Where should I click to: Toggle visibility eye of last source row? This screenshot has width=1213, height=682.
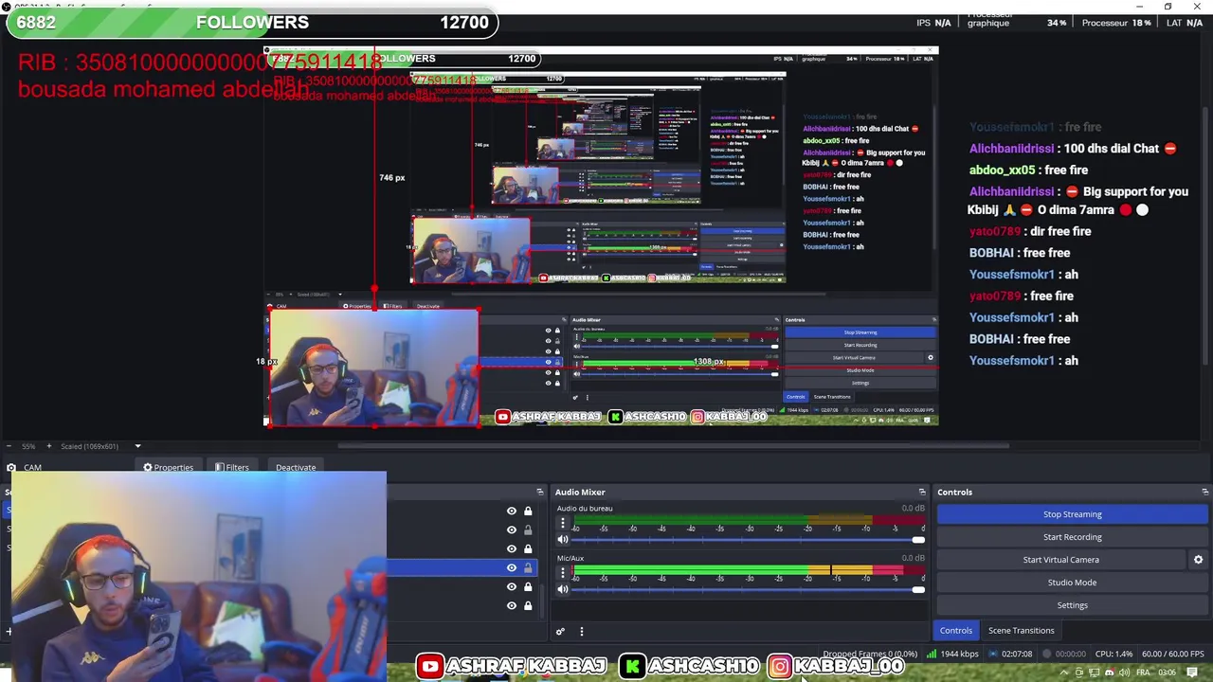pos(512,605)
